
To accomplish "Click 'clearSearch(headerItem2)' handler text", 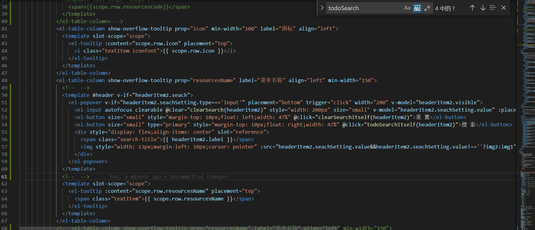I will pos(226,110).
